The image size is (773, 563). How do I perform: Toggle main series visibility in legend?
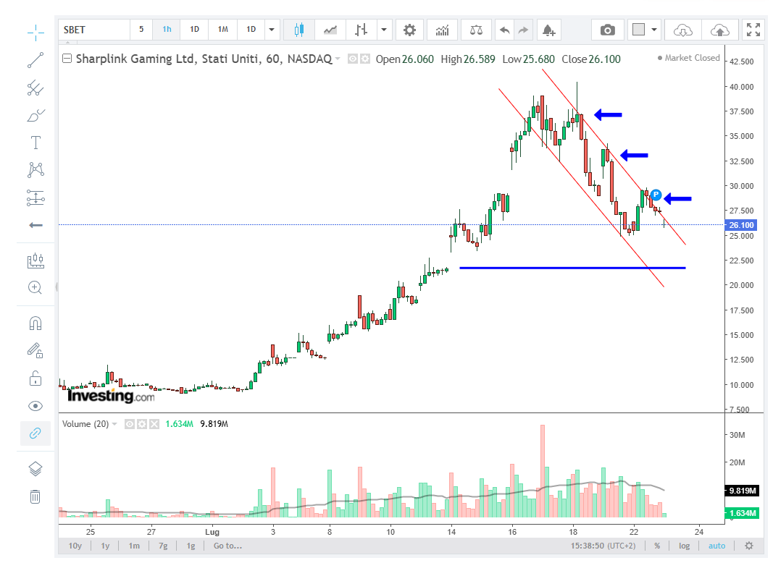coord(353,59)
